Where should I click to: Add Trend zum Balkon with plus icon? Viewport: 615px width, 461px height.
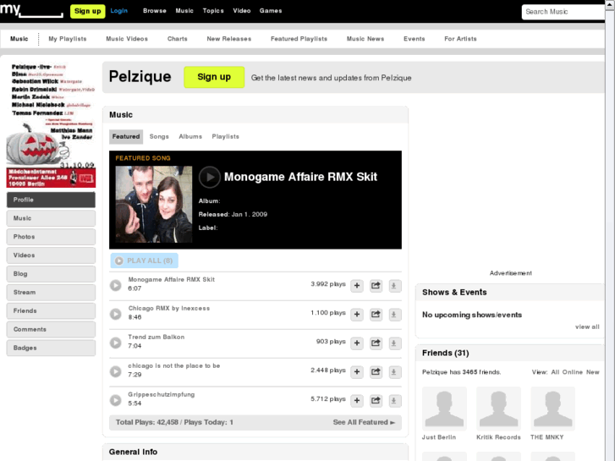click(x=357, y=343)
